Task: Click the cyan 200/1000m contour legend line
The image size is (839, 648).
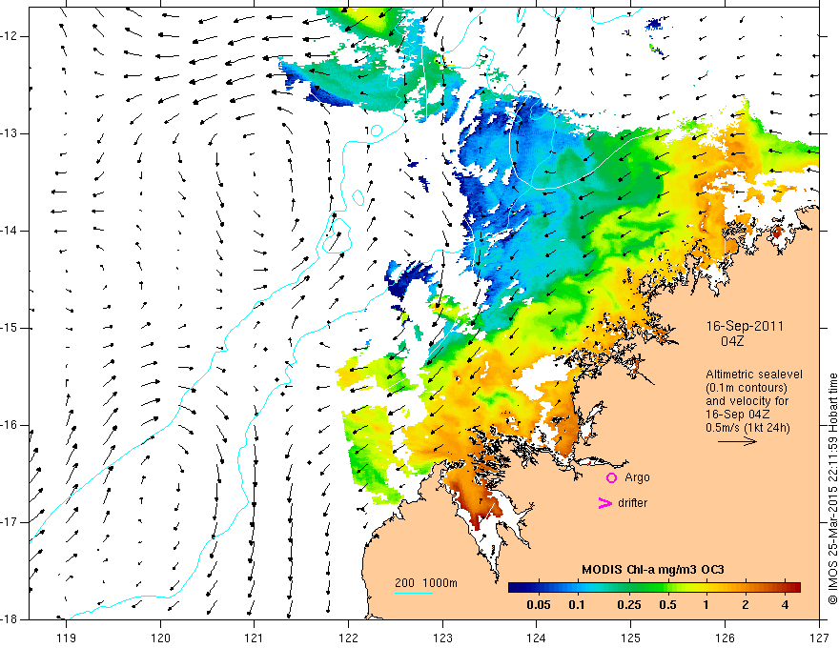Action: tap(414, 593)
